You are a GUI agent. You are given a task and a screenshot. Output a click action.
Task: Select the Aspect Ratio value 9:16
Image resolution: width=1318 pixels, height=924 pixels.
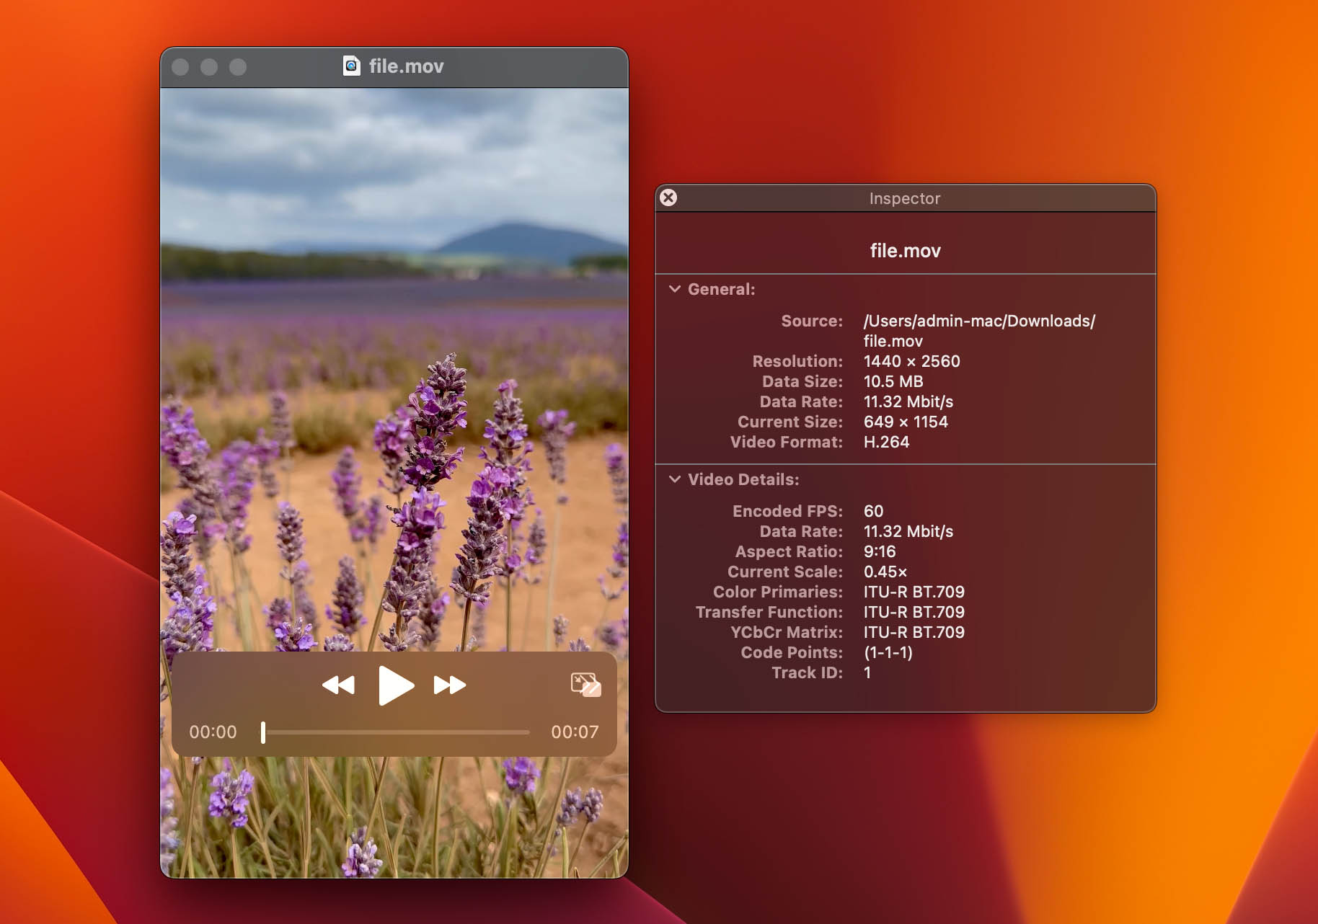pos(880,551)
